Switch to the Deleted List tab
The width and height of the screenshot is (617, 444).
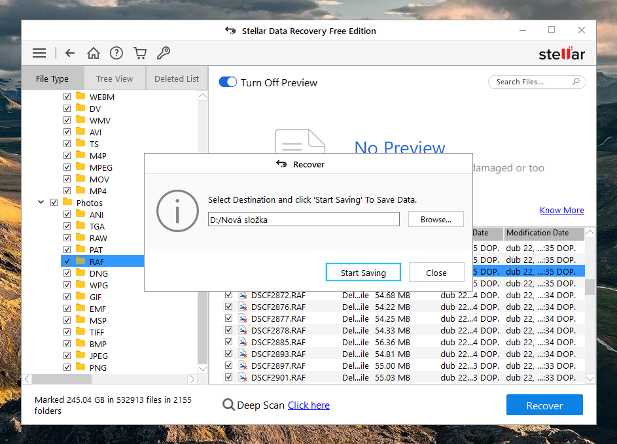tap(177, 78)
